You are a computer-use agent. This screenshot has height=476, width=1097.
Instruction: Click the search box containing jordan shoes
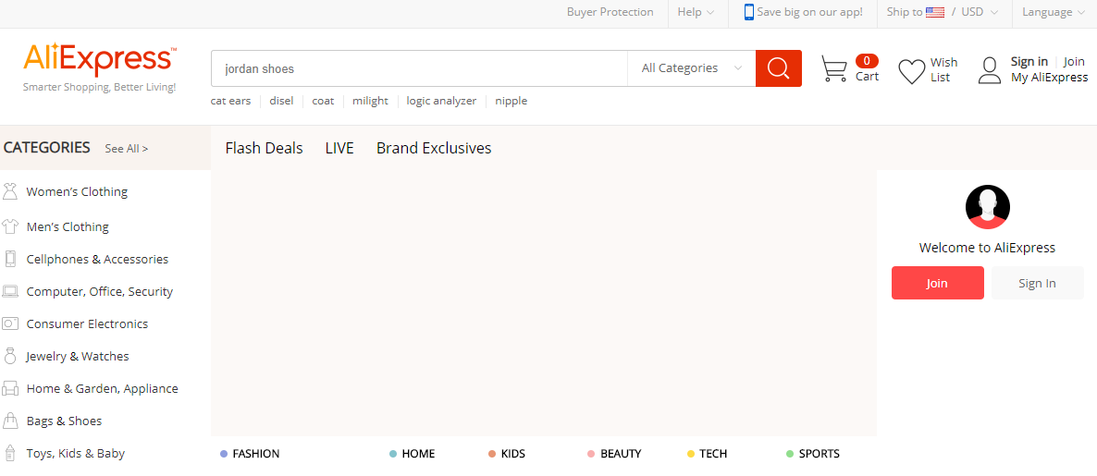419,68
